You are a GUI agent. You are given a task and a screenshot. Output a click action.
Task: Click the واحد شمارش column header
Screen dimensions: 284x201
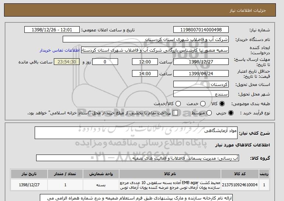coord(101,174)
